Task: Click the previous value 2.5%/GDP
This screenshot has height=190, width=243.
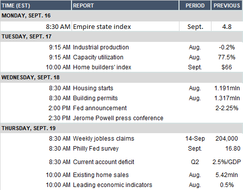Action: (226, 162)
